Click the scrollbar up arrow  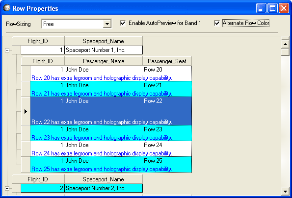coord(285,44)
